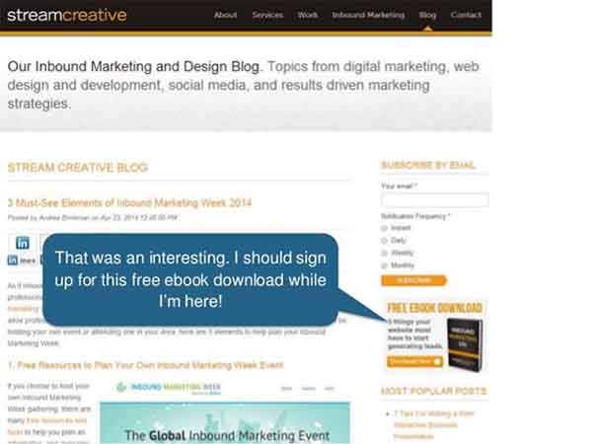Click the Inbound Marketing Week logo
The width and height of the screenshot is (592, 444).
point(169,388)
